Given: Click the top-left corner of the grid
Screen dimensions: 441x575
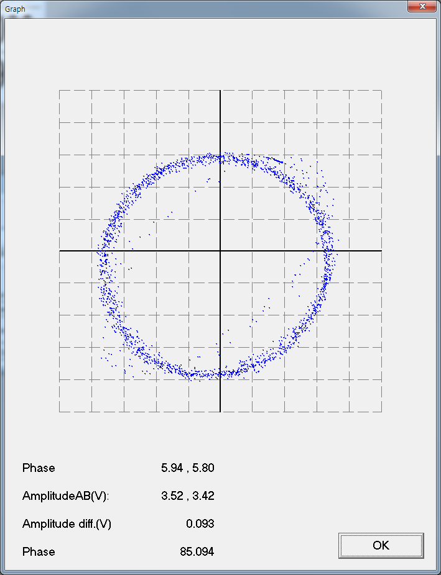Looking at the screenshot, I should (60, 91).
